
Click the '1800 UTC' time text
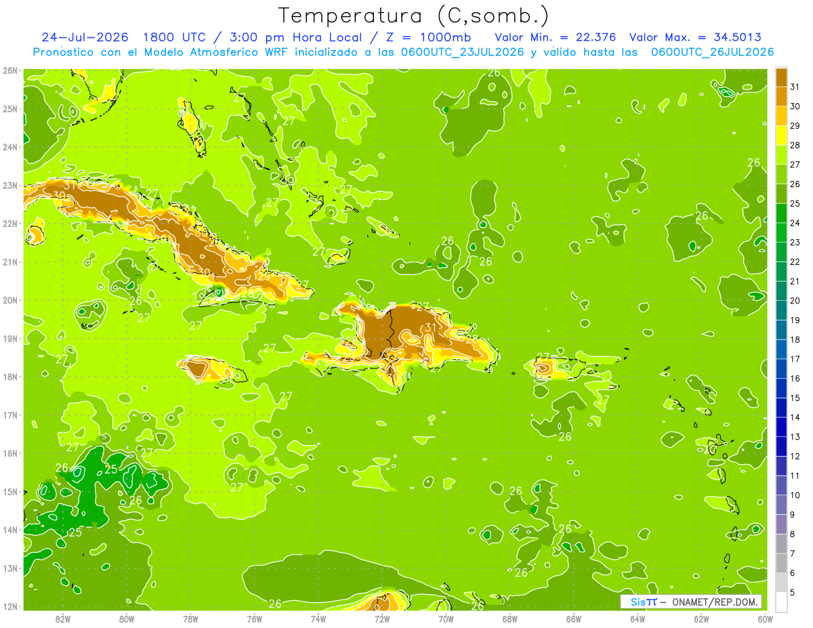click(176, 37)
